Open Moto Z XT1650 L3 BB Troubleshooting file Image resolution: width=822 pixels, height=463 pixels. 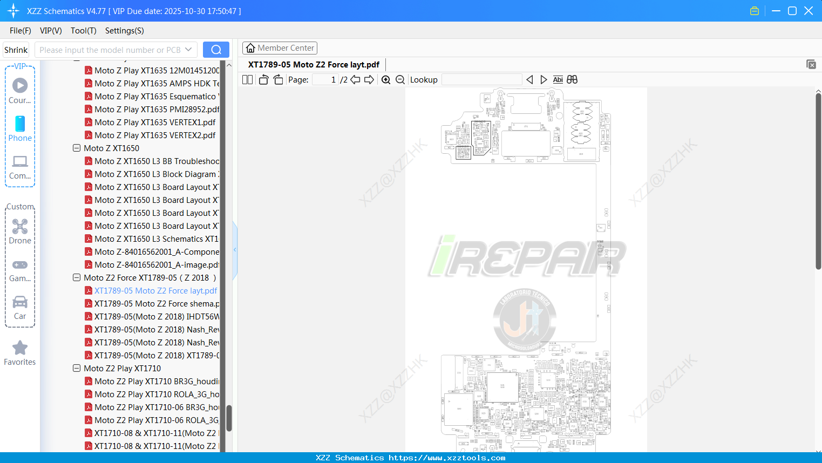click(x=157, y=161)
